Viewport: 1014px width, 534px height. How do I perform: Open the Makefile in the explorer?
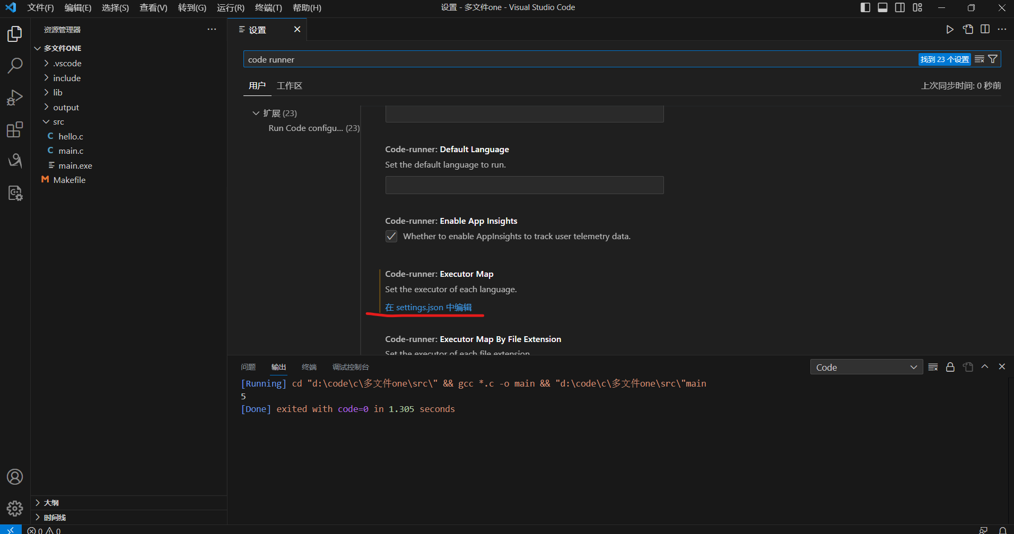pyautogui.click(x=69, y=180)
